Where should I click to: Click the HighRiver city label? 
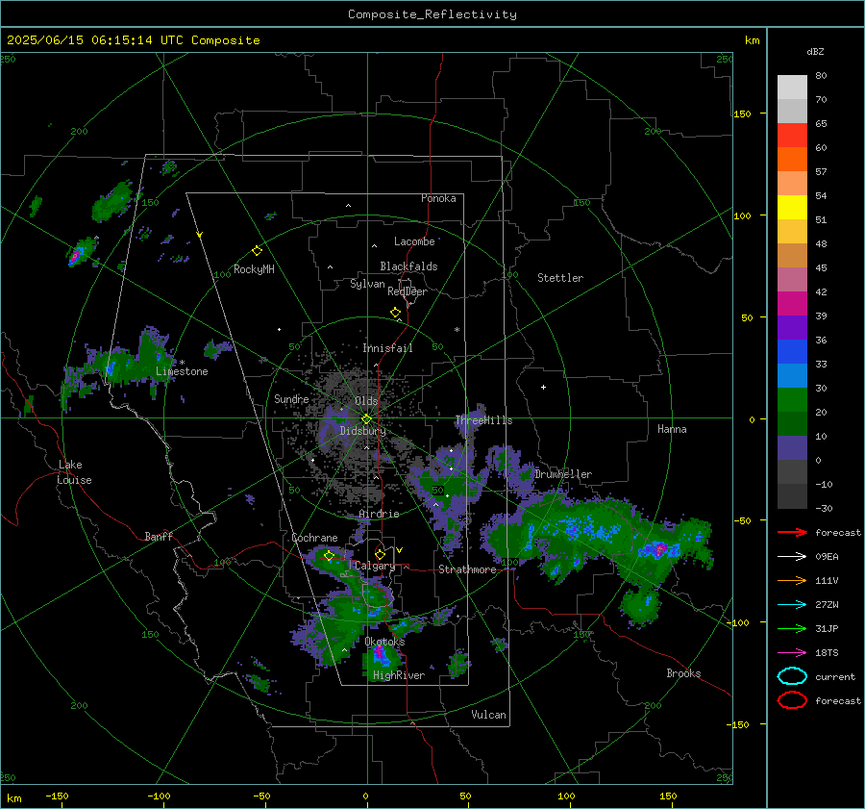pyautogui.click(x=399, y=675)
